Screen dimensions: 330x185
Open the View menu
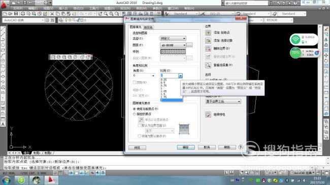[48, 9]
